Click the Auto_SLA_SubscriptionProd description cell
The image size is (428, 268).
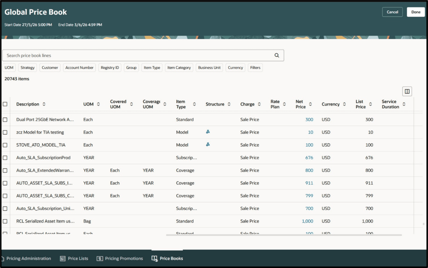43,158
